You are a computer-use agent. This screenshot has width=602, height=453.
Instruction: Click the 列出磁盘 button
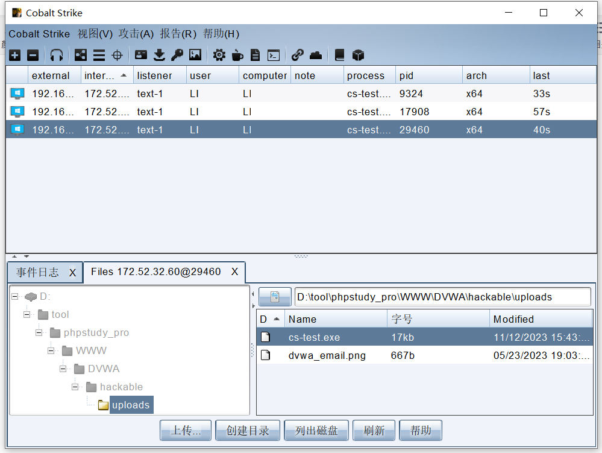[316, 430]
